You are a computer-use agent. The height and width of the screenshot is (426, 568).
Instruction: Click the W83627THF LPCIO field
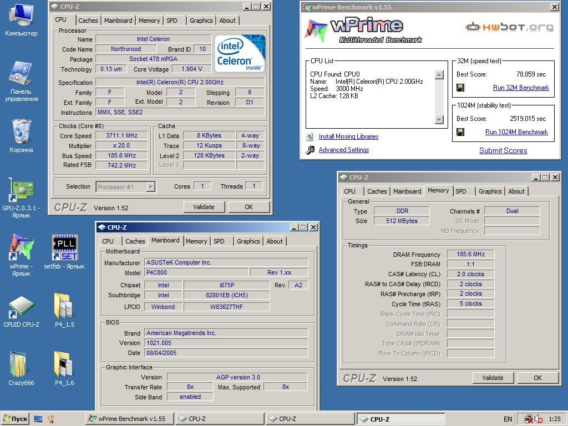point(227,307)
